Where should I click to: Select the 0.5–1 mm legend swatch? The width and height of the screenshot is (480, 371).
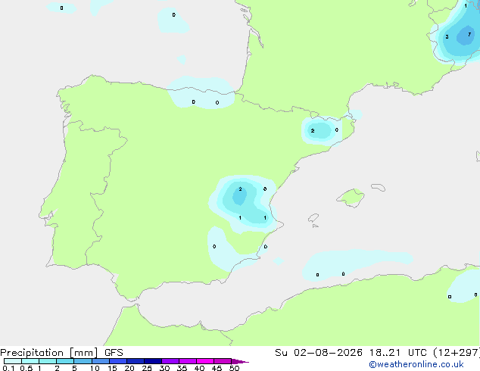[x=30, y=361]
